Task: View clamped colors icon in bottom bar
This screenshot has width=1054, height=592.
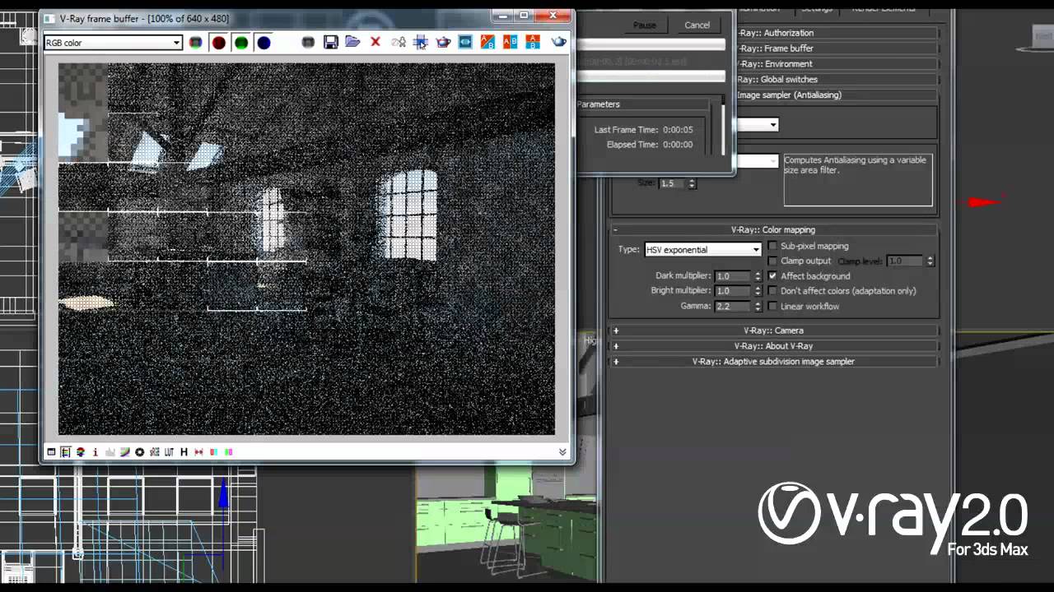Action: (81, 452)
